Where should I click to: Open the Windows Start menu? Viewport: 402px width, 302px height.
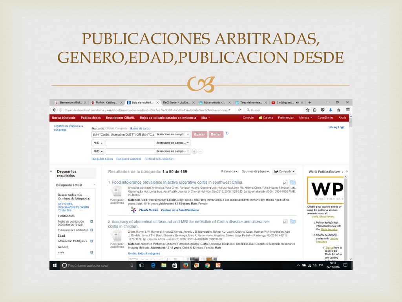click(x=55, y=265)
